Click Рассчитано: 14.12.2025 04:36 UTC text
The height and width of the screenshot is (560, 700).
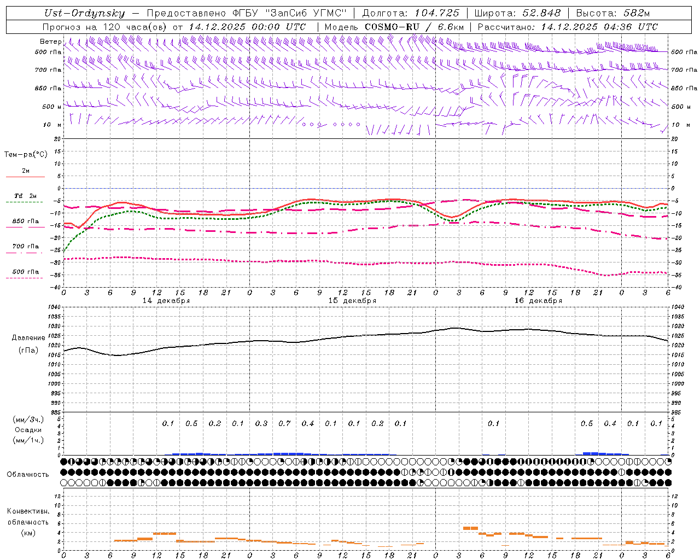[568, 27]
